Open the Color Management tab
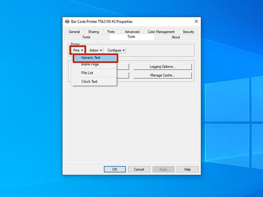263x197 pixels. tap(161, 32)
